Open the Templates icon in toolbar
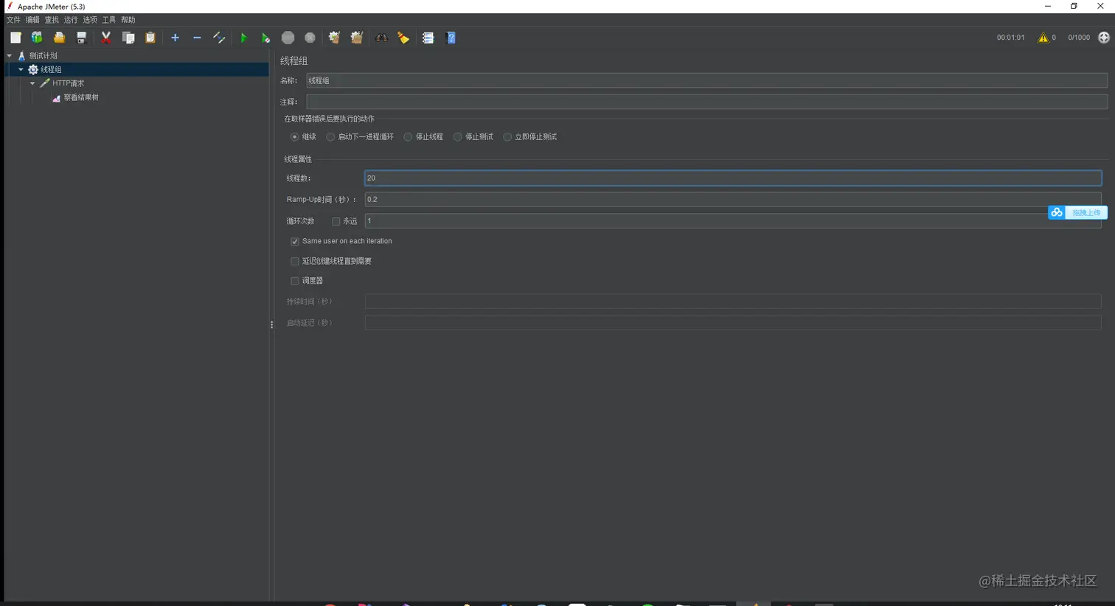 (37, 38)
